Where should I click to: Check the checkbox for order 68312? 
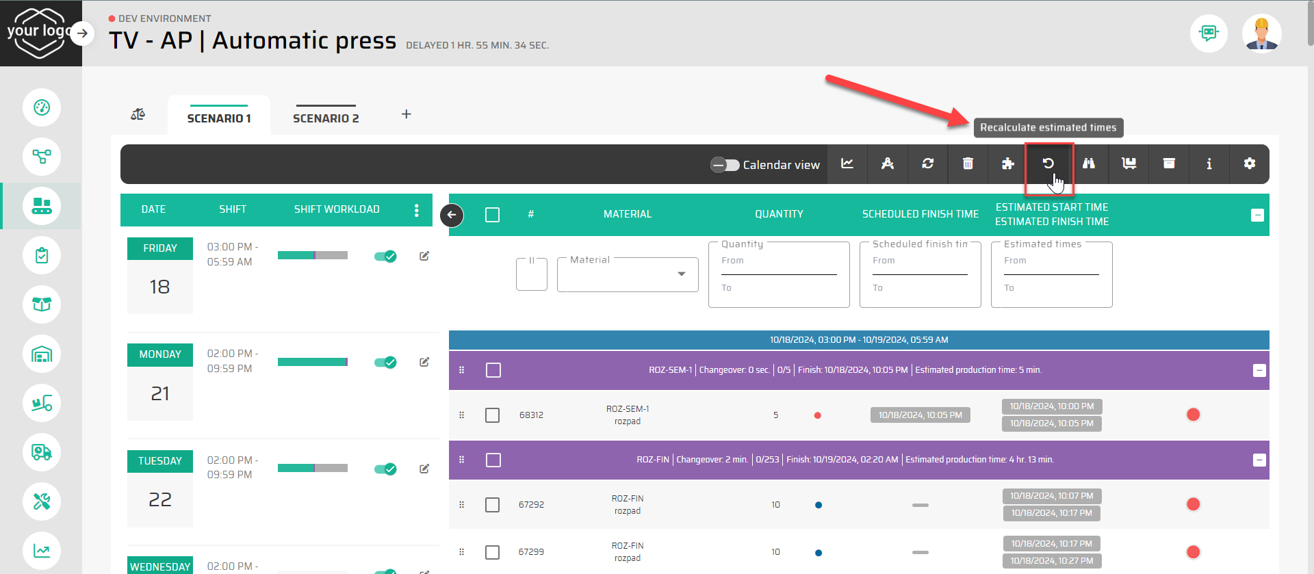(492, 415)
